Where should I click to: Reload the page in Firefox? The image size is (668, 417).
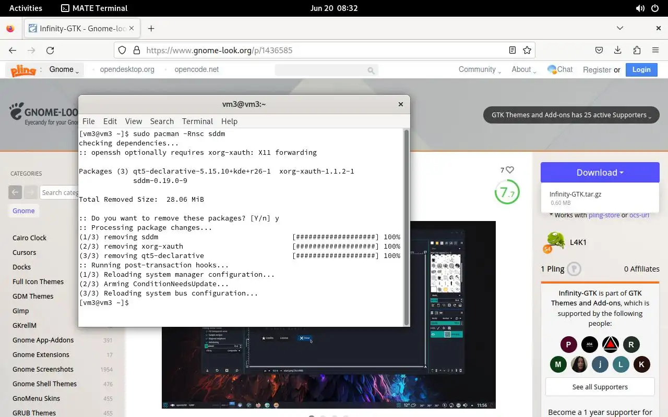(50, 51)
